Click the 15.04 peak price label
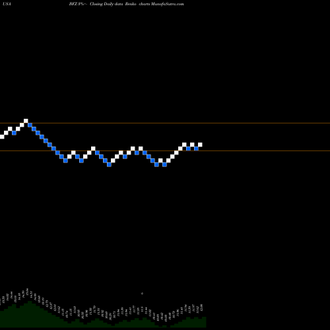 (27, 292)
